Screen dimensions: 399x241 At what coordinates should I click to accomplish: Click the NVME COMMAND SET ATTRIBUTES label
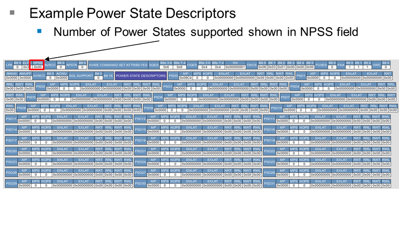[118, 65]
